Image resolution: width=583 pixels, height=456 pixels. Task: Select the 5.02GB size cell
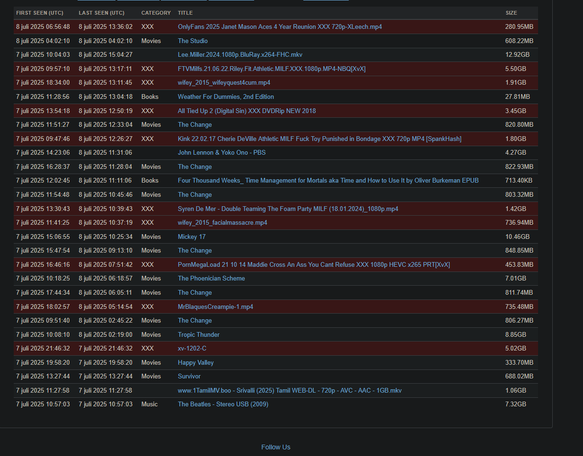tap(515, 349)
